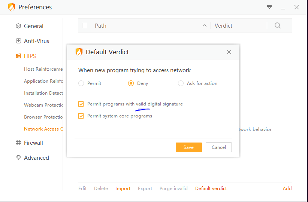This screenshot has width=308, height=202.
Task: Save the default verdict settings
Action: click(x=188, y=147)
